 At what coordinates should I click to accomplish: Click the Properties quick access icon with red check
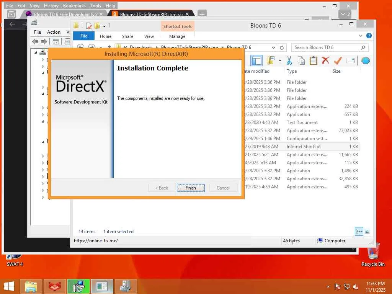[x=88, y=26]
